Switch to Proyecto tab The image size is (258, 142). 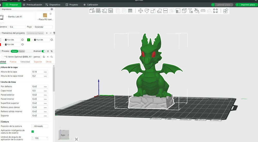click(x=72, y=5)
